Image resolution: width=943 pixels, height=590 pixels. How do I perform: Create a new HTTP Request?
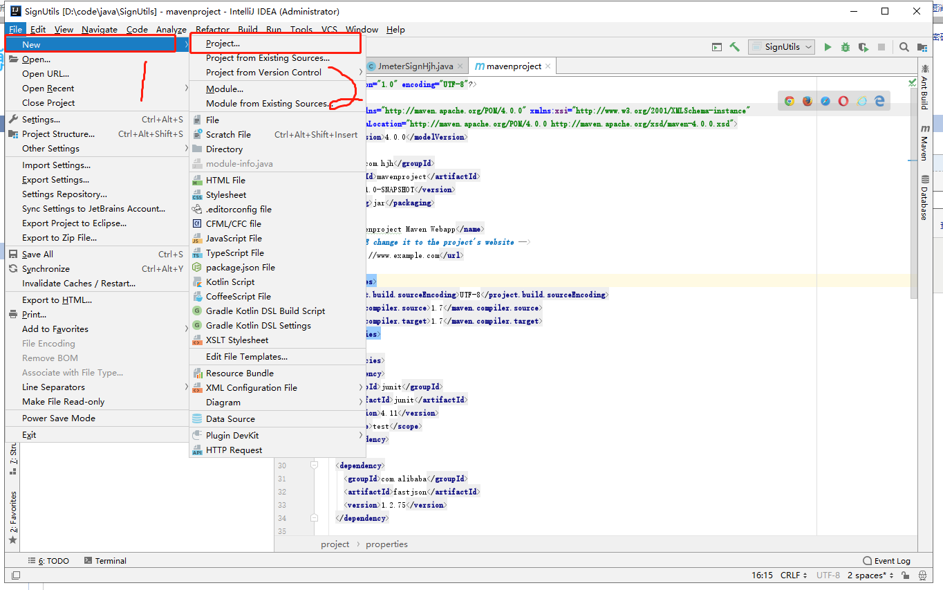click(277, 450)
